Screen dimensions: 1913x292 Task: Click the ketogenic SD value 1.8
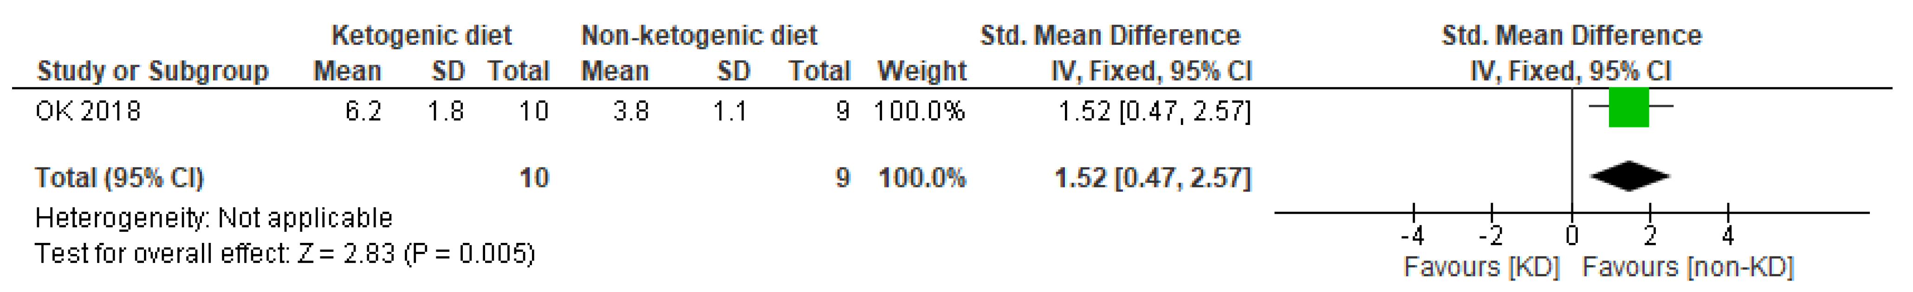446,111
